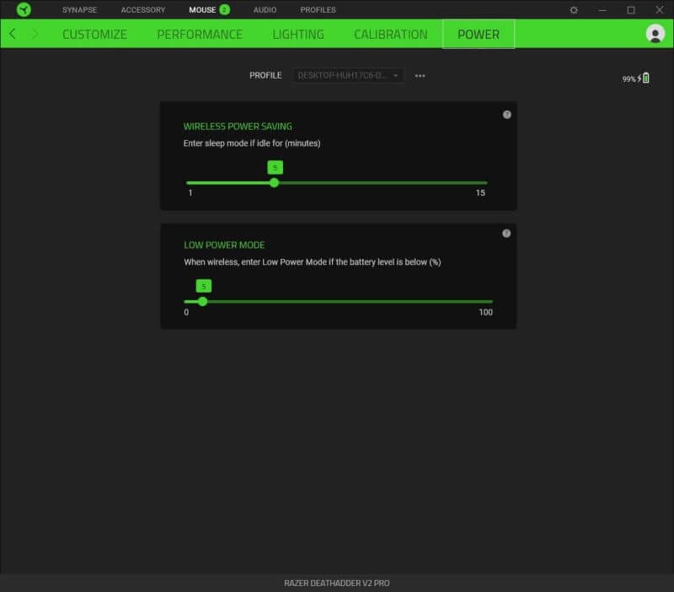Click the user account avatar
674x592 pixels.
coord(655,34)
